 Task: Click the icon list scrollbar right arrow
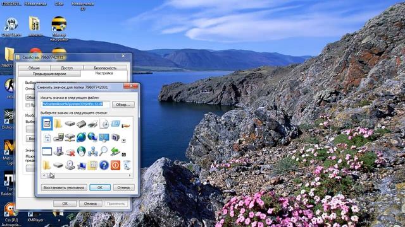pyautogui.click(x=130, y=175)
